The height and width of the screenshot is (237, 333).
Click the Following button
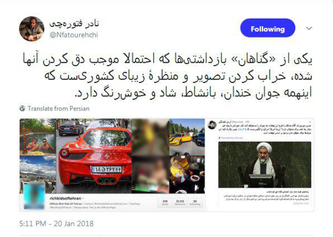pyautogui.click(x=267, y=28)
